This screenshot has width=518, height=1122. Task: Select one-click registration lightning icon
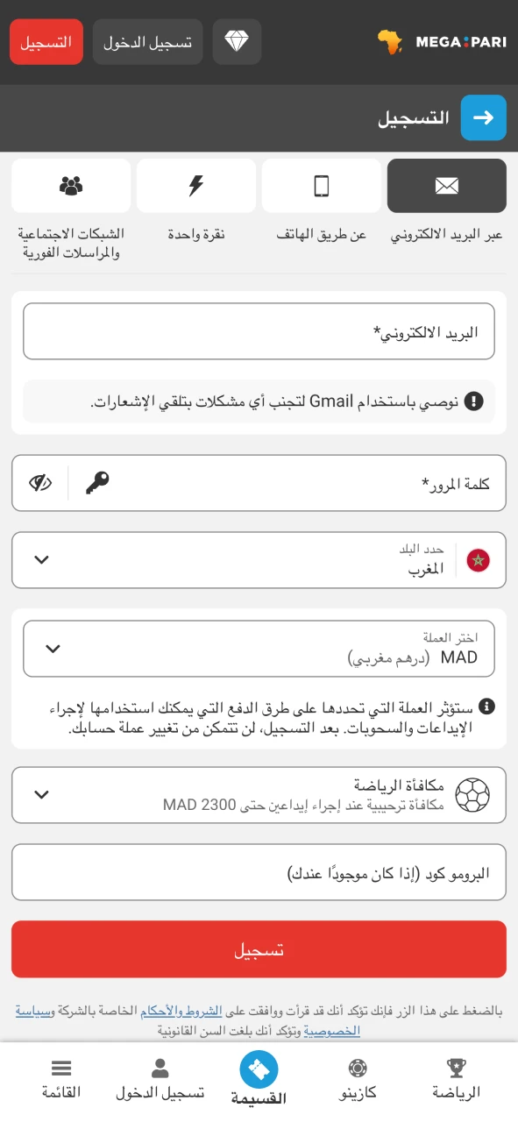196,186
